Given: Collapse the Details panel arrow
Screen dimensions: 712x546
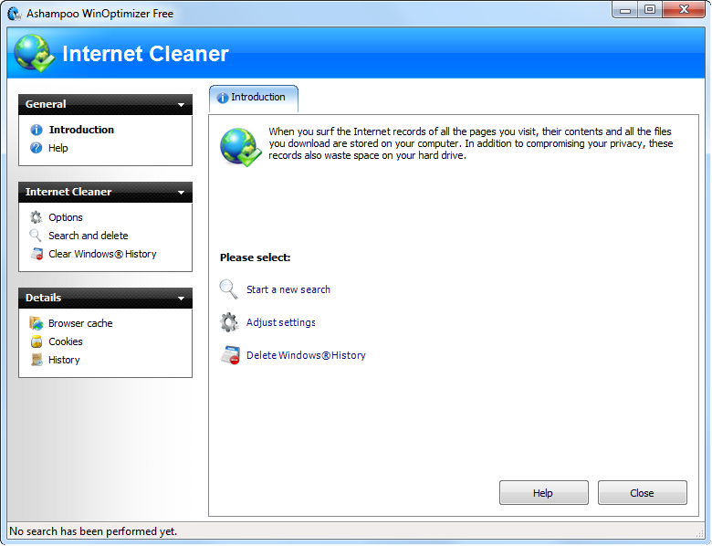Looking at the screenshot, I should click(181, 299).
